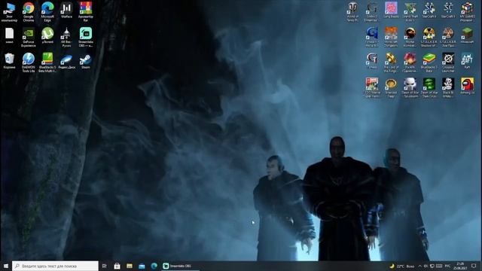Launch S.T.A.L.K.E.R. Shadow of Chernobyl shortcut

[429, 37]
